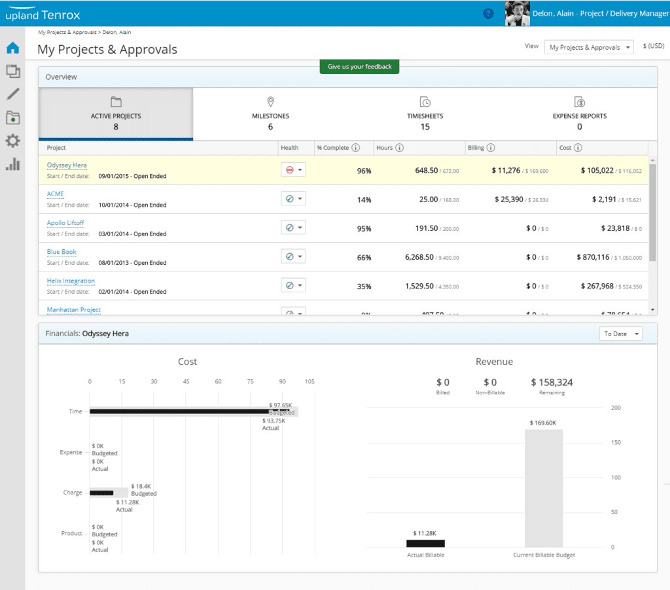
Task: Open the Odyssey Hera project link
Action: [x=66, y=165]
